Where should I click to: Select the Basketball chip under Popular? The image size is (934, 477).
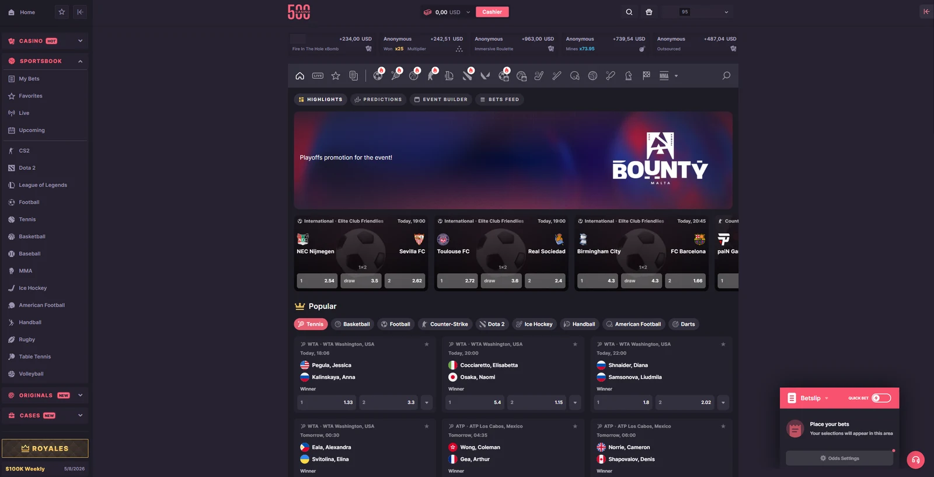353,324
